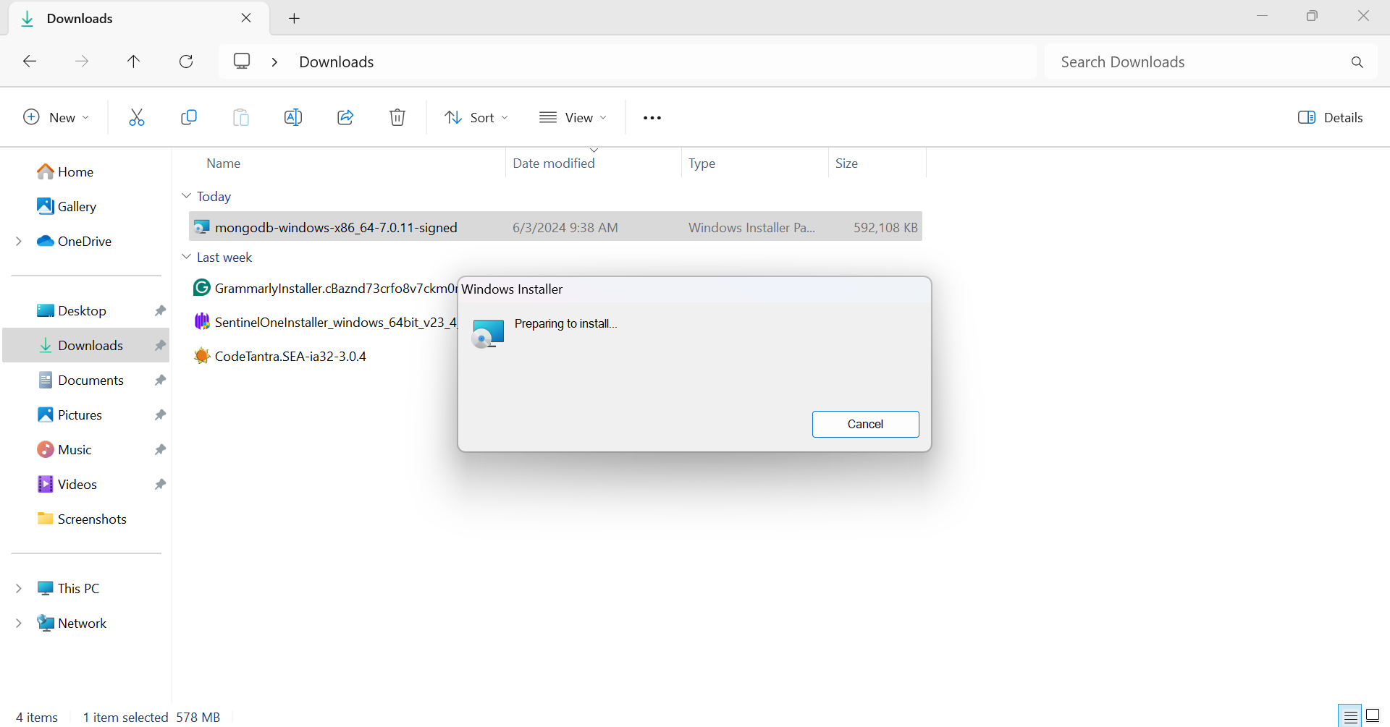
Task: Collapse the Last week group
Action: (187, 256)
